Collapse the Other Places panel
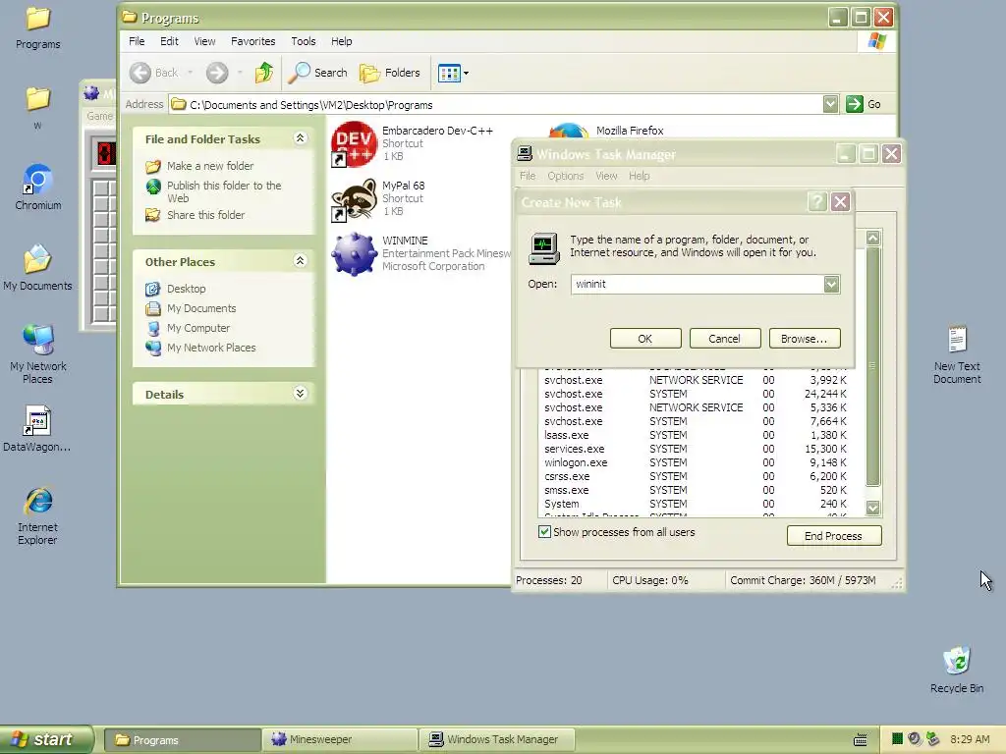The width and height of the screenshot is (1006, 754). (301, 261)
